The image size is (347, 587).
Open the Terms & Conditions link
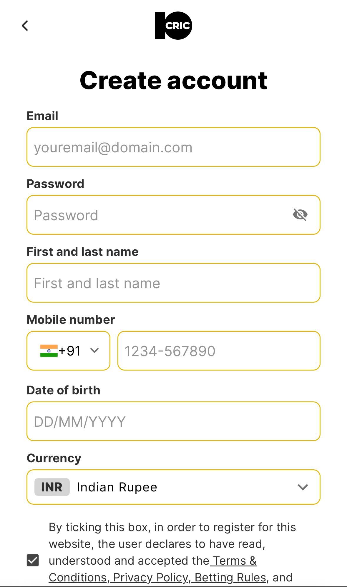tap(234, 560)
